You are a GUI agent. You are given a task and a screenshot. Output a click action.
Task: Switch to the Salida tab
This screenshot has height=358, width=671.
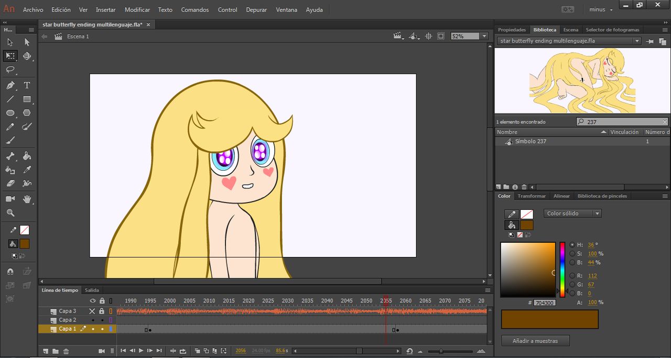92,290
